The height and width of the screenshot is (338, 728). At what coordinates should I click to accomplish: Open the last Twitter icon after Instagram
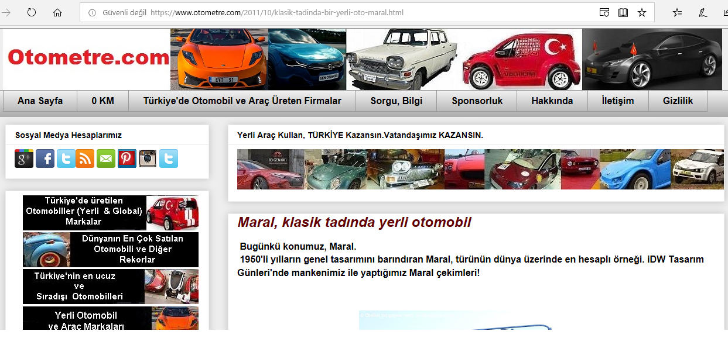[x=169, y=158]
